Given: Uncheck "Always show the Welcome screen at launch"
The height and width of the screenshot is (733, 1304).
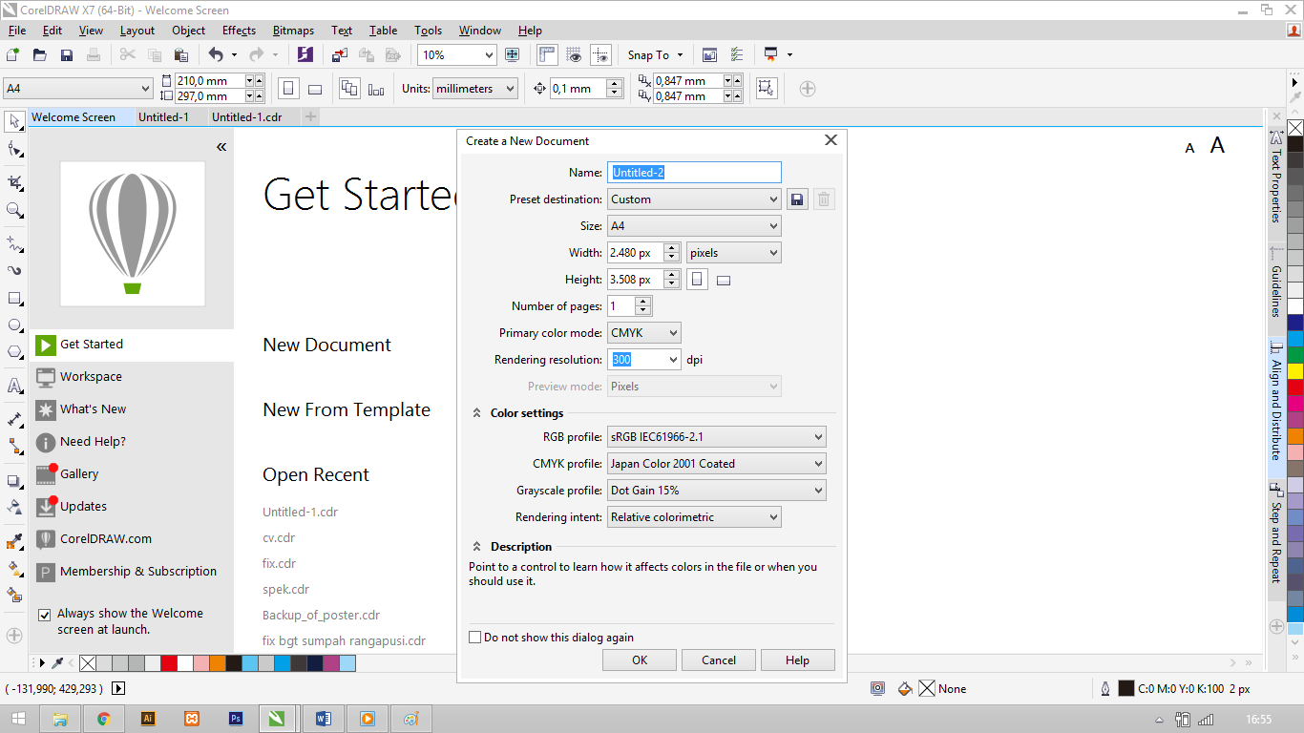Looking at the screenshot, I should (44, 614).
